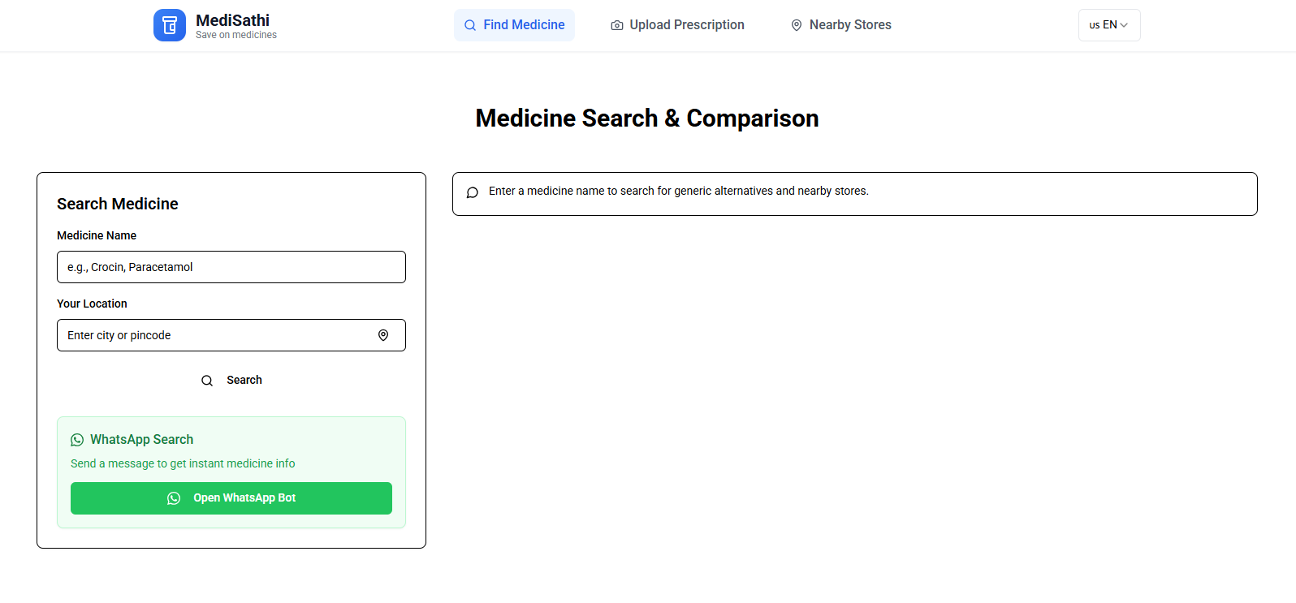Expand language selector chevron arrow
The image size is (1296, 603).
coord(1124,25)
